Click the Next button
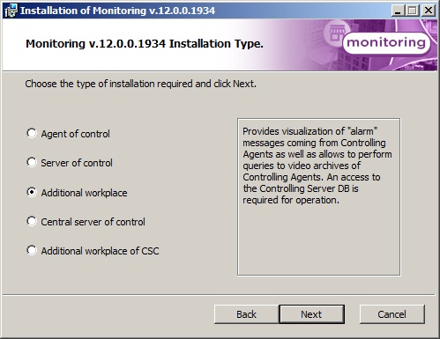440x339 pixels. pos(311,314)
